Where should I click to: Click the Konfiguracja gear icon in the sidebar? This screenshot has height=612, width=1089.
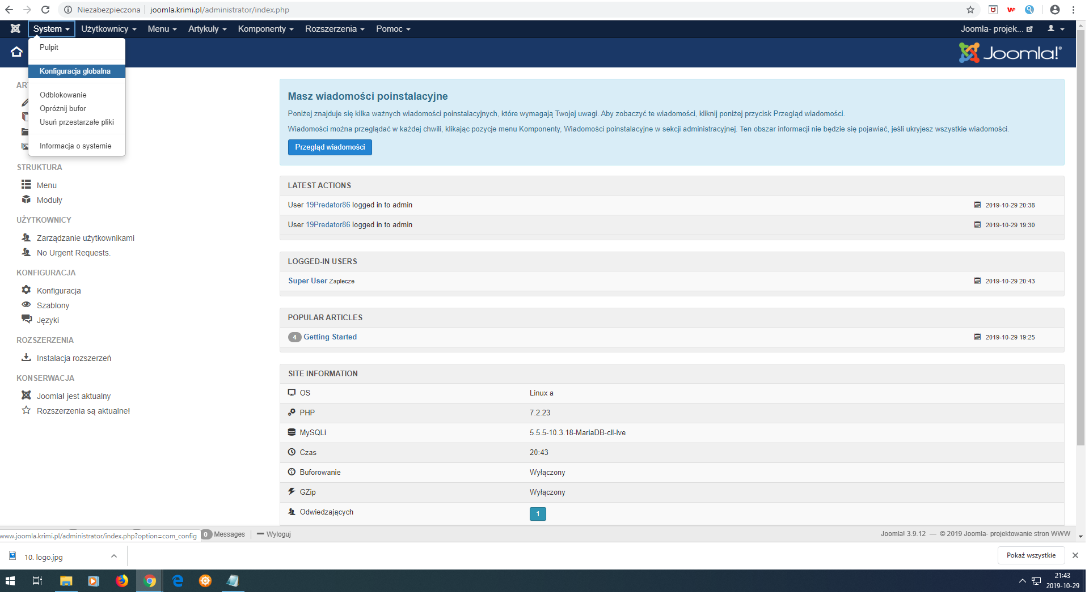click(x=26, y=290)
